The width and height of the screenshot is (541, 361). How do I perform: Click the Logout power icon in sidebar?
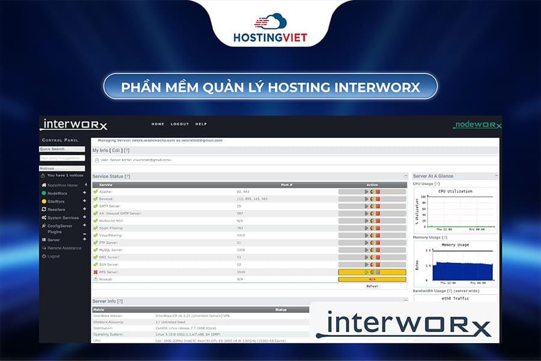point(43,256)
